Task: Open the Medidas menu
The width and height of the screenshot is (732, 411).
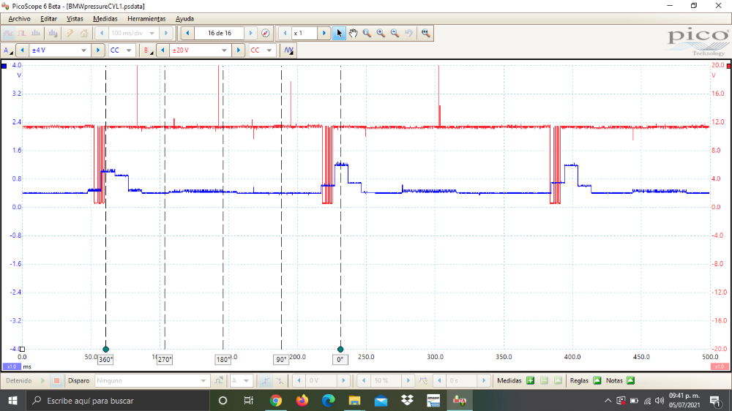Action: (x=105, y=18)
